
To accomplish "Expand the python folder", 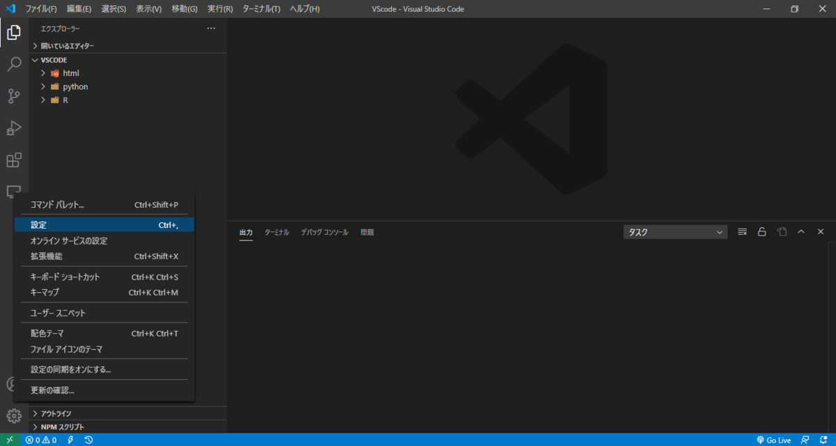I will point(130,86).
